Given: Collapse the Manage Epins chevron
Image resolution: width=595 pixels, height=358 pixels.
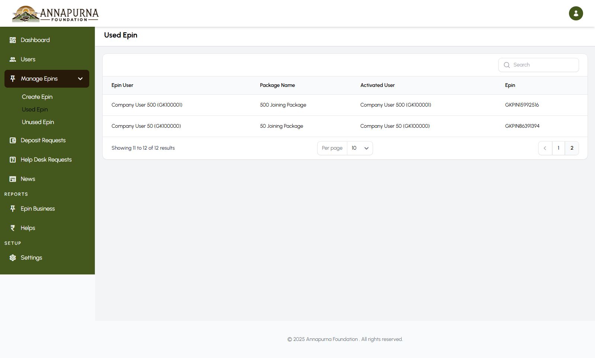Looking at the screenshot, I should click(x=80, y=79).
